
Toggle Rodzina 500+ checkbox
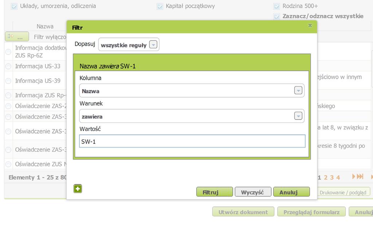click(x=276, y=6)
